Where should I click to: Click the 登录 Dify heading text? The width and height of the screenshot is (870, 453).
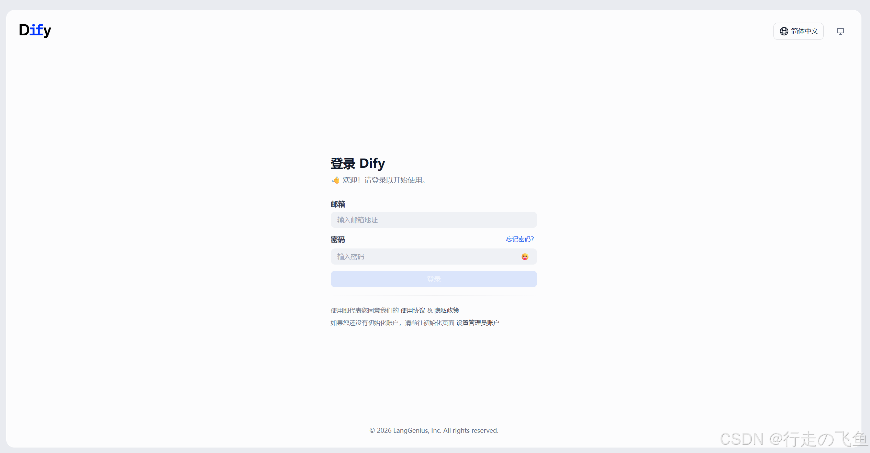click(358, 163)
